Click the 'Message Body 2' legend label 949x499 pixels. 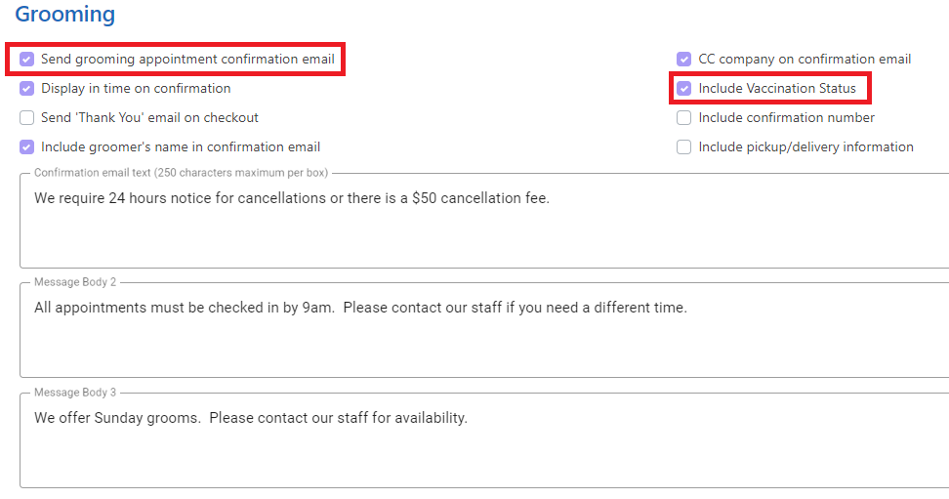pyautogui.click(x=75, y=282)
